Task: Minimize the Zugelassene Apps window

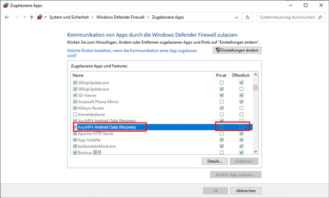Action: click(x=291, y=5)
